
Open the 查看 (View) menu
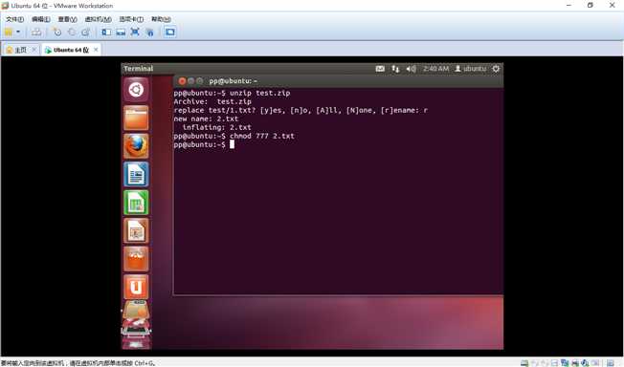pos(67,19)
